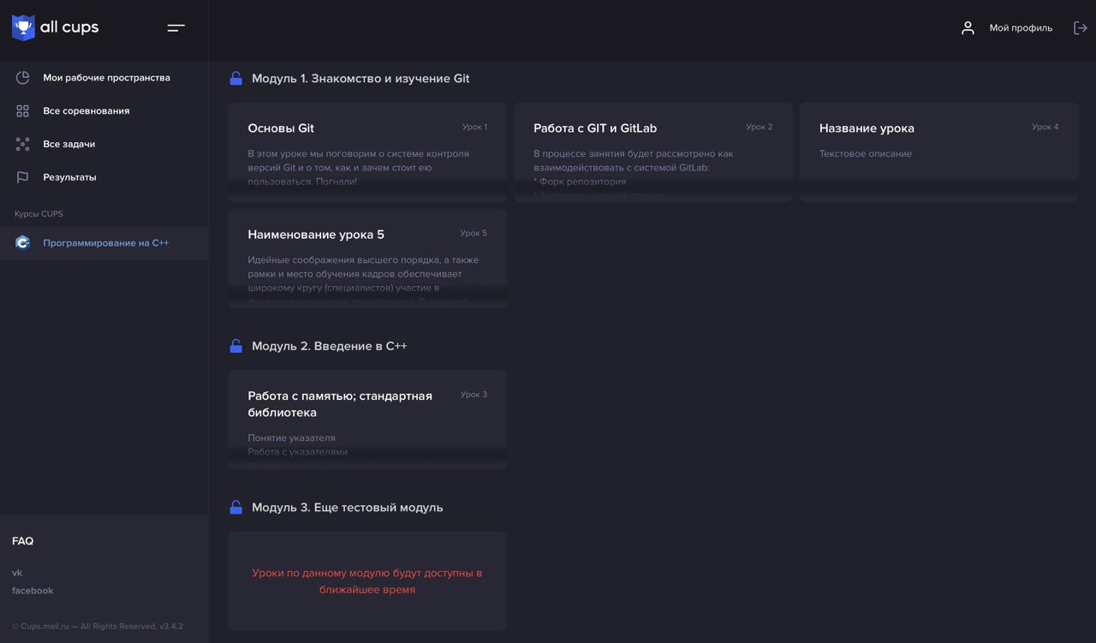
Task: Open the facebook link in footer
Action: pyautogui.click(x=33, y=591)
